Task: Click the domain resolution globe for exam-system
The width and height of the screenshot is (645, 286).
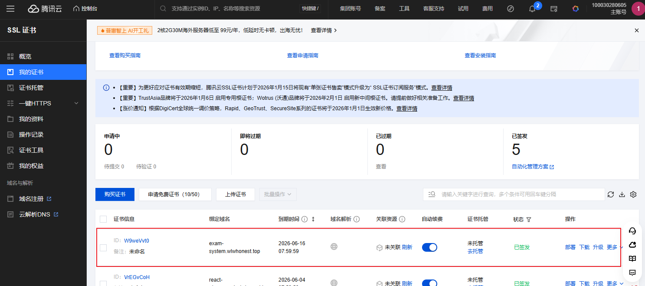Action: [334, 247]
